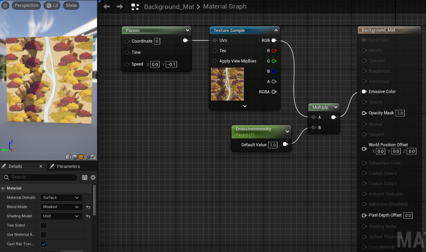Screen dimensions: 426x252
Task: Click the Texture Sample preview thumbnail
Action: pos(227,84)
